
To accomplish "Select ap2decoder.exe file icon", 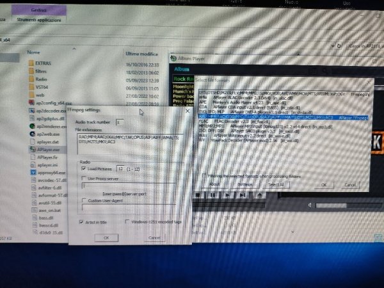I will 32,111.
